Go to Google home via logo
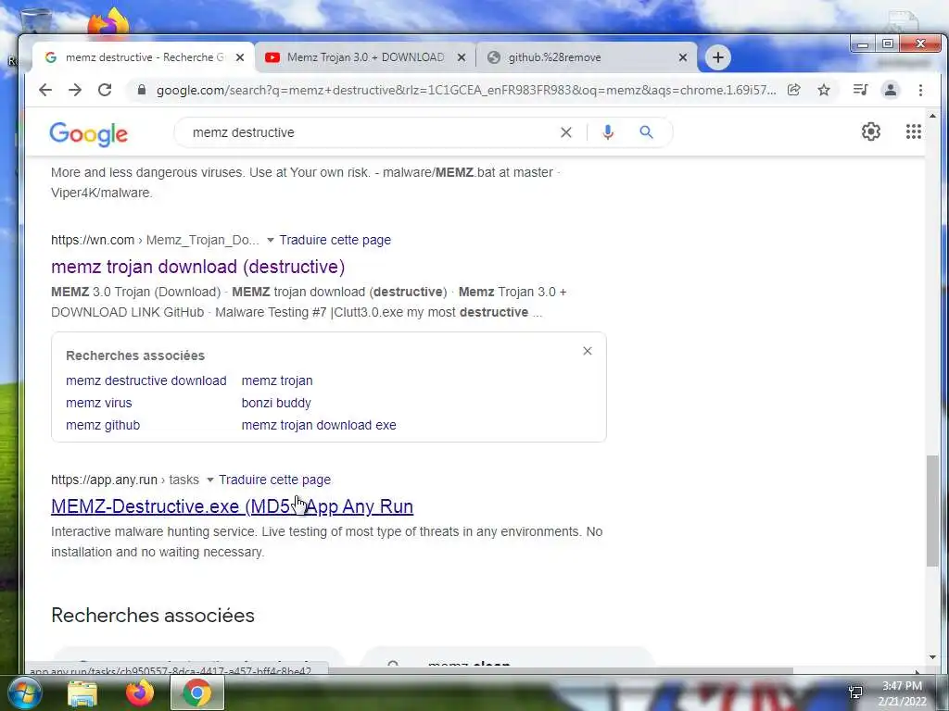The height and width of the screenshot is (711, 949). pos(88,133)
